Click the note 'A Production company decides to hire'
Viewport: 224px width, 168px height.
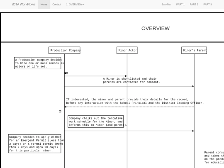coord(38,63)
